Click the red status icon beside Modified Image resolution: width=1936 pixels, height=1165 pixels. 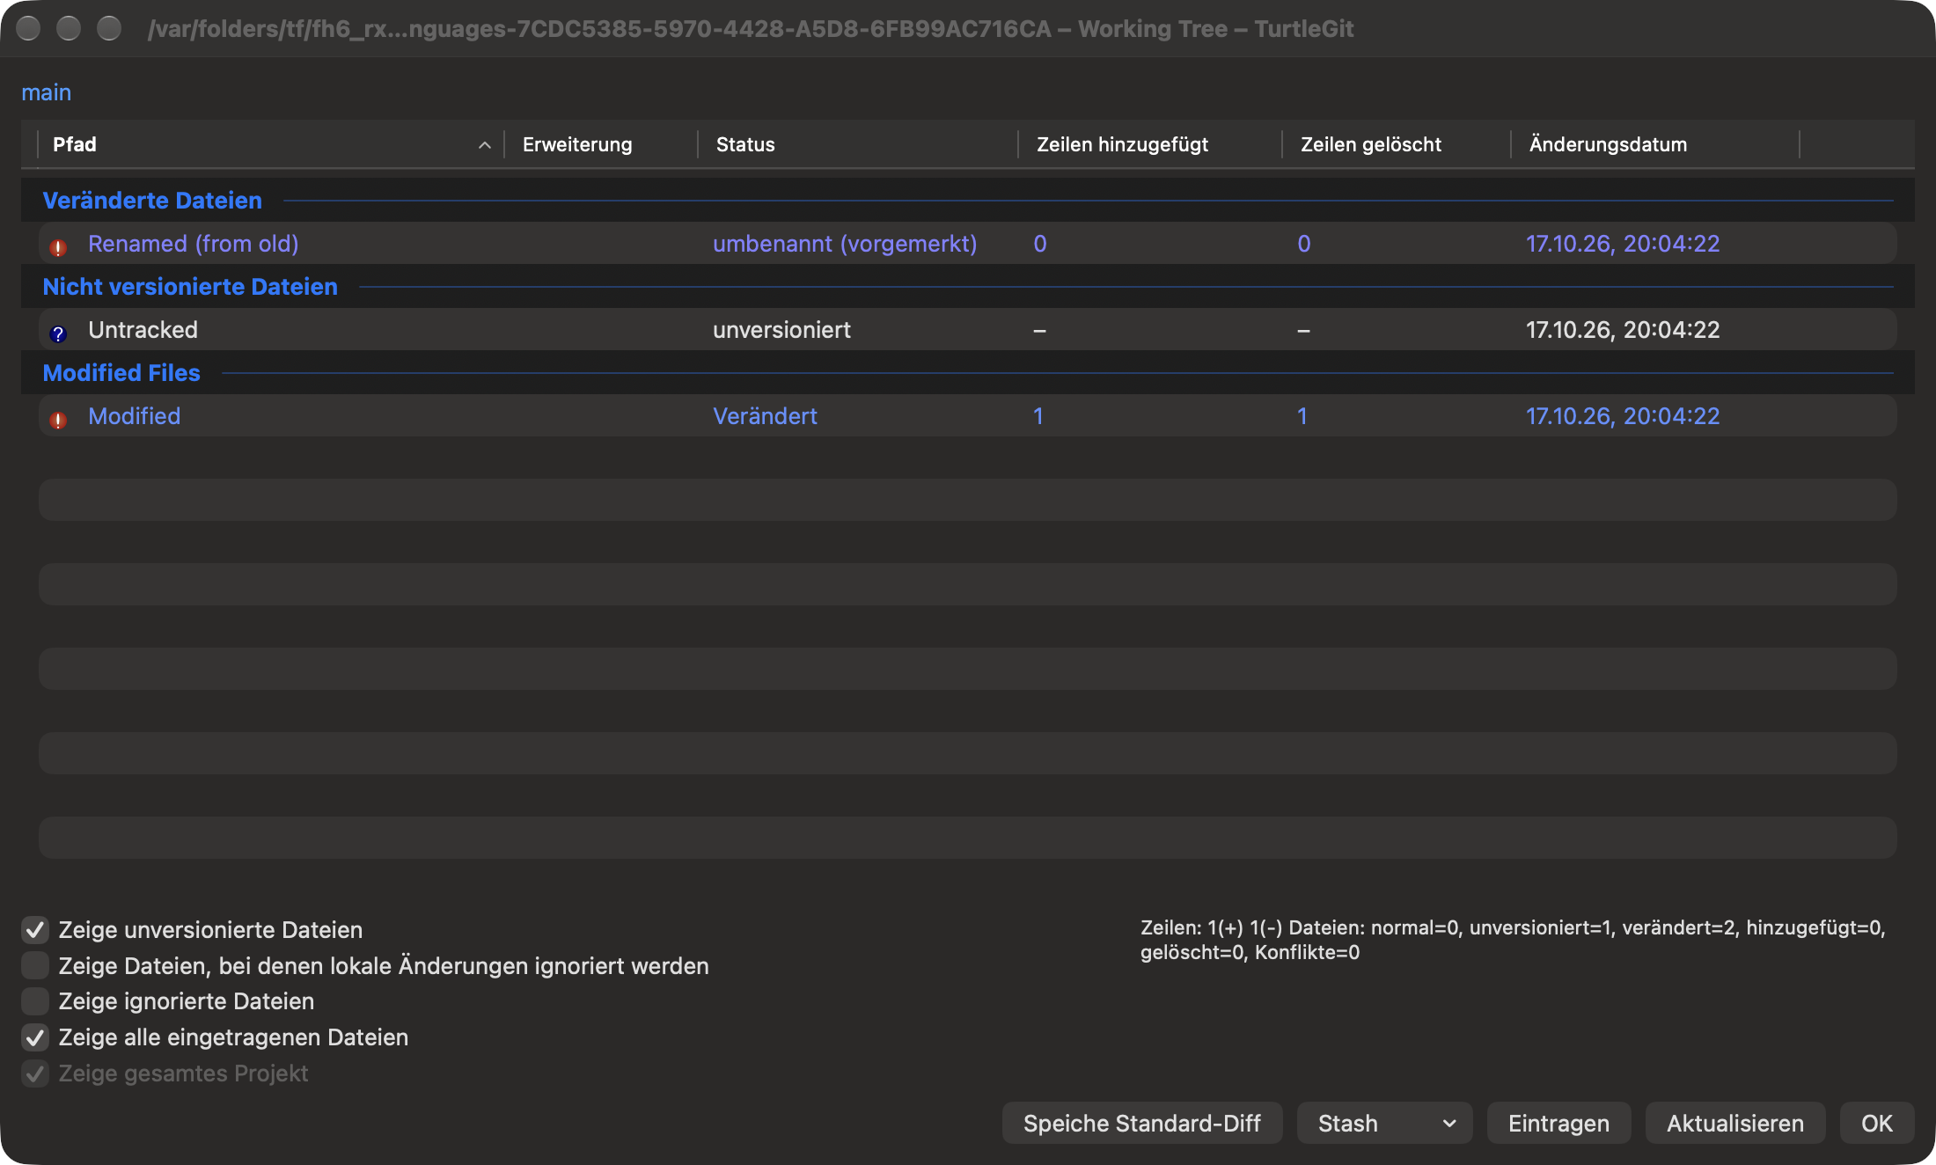pos(58,420)
